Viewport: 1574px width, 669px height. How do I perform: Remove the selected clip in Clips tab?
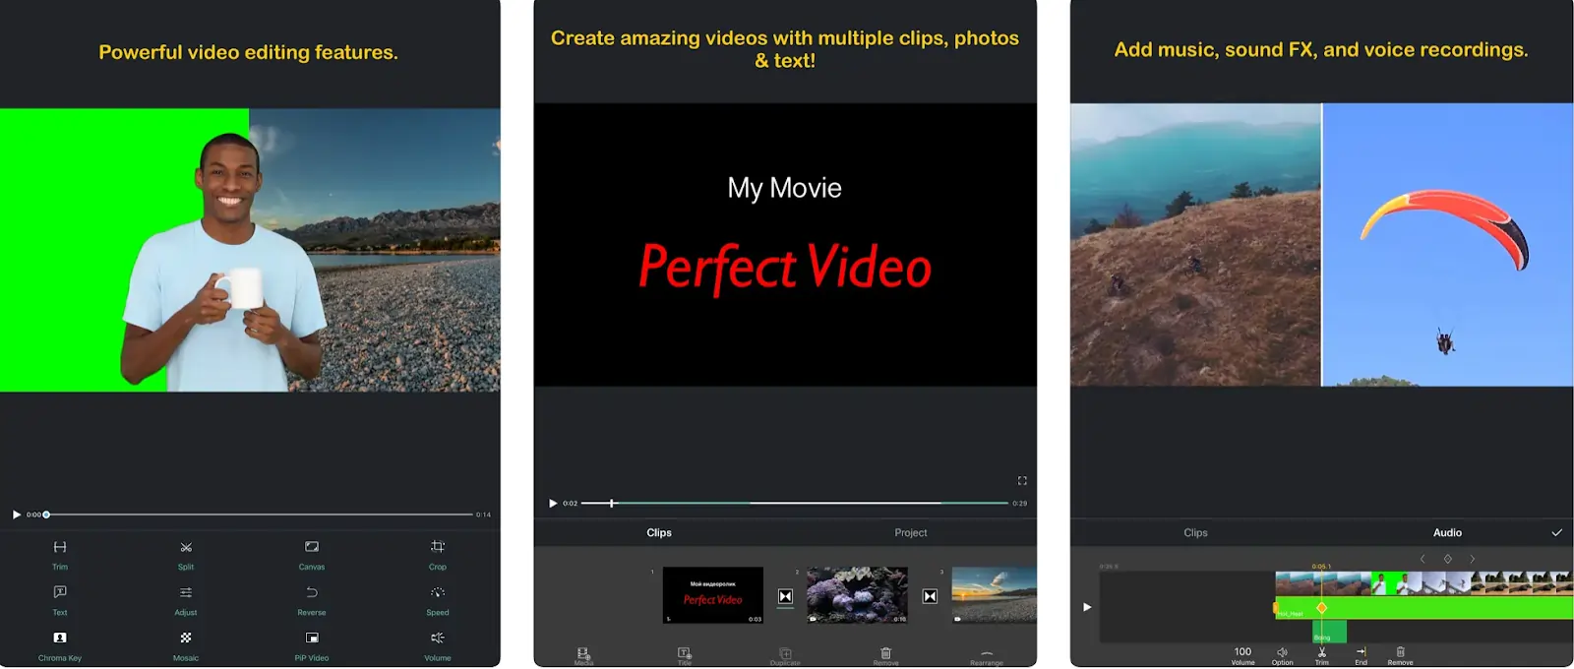(885, 656)
